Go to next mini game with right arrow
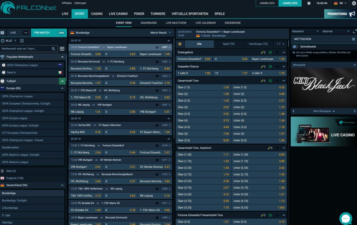Viewport: 357px width, 225px height. (x=355, y=111)
